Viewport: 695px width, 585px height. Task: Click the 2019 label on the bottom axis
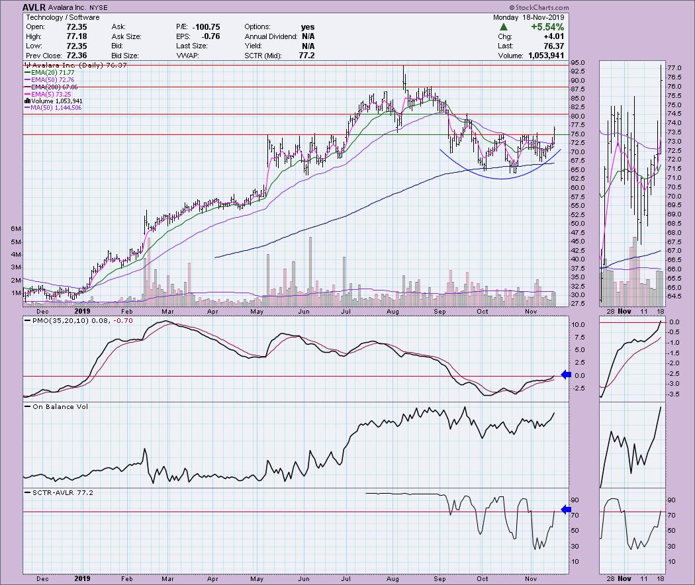83,578
